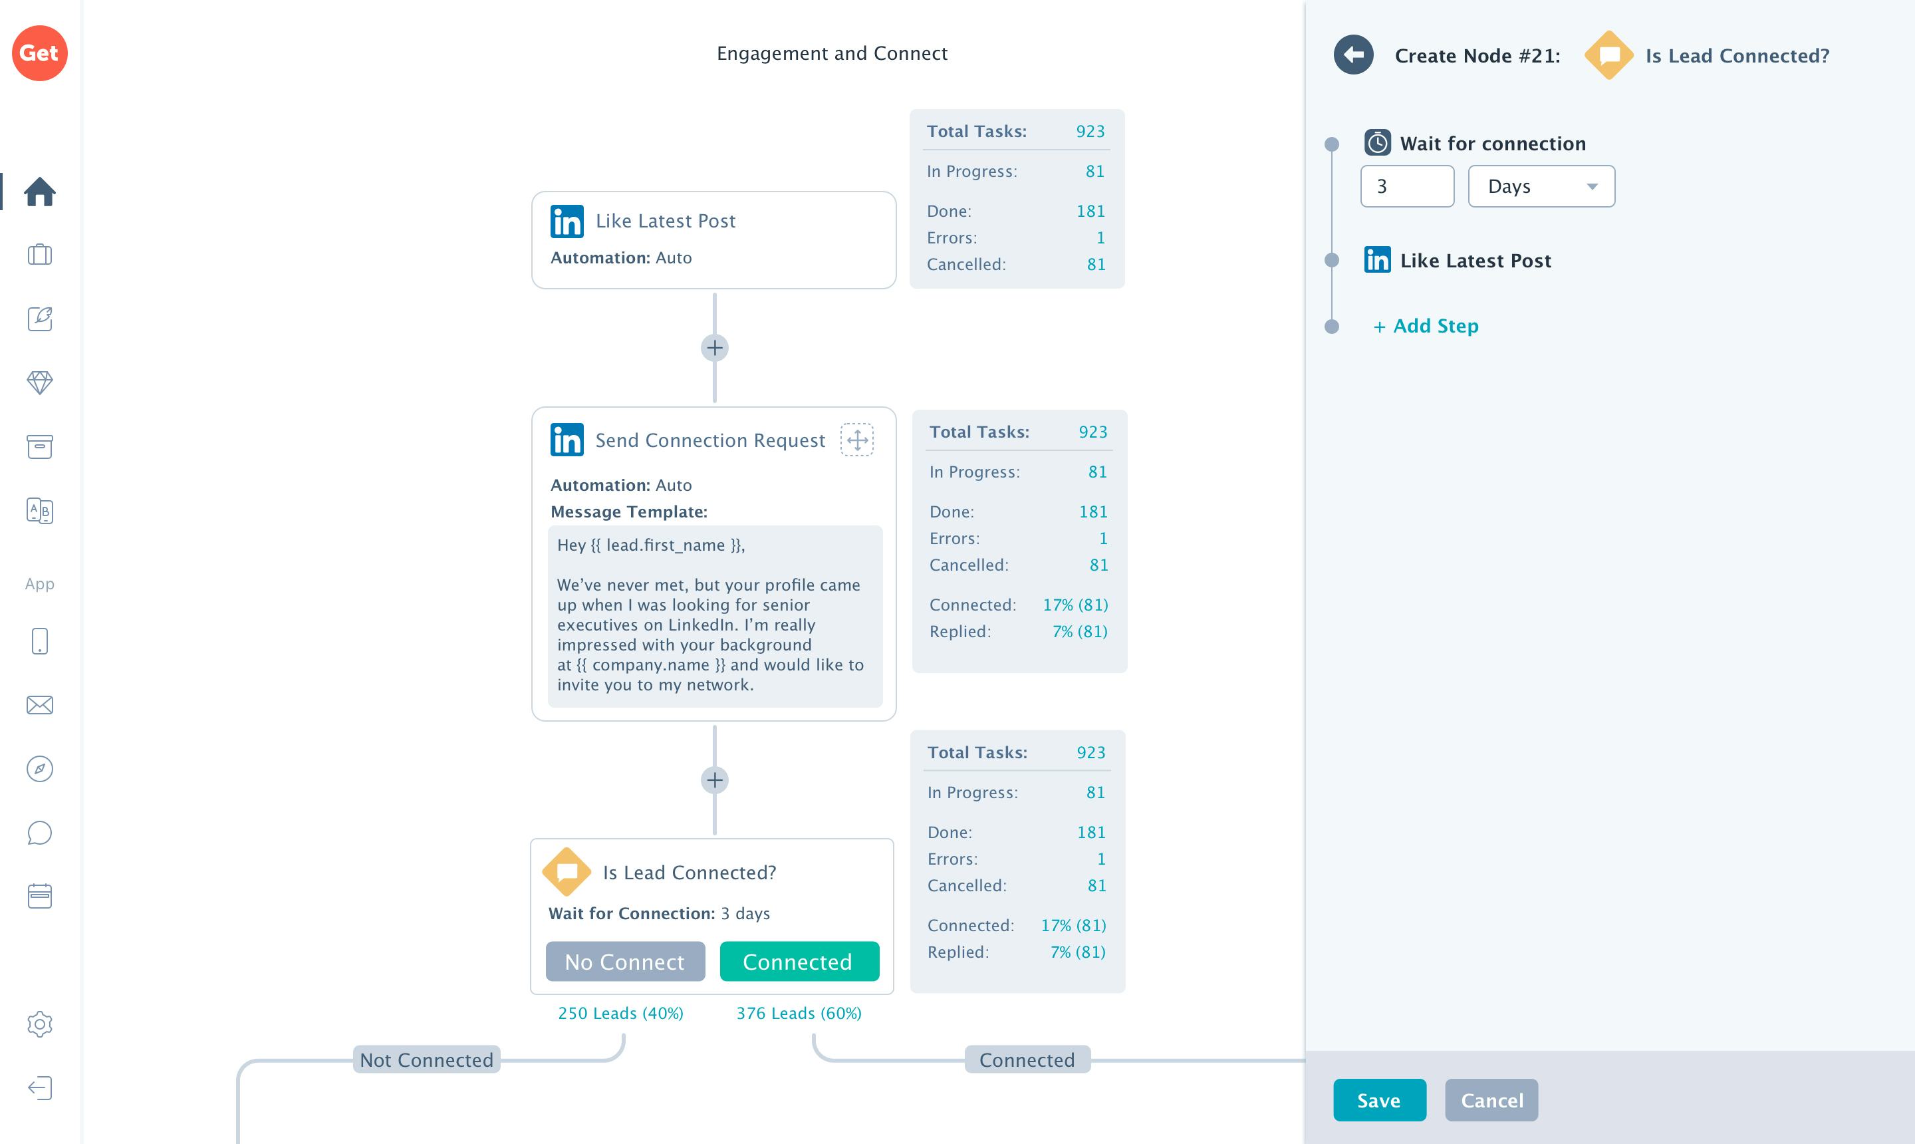Open the Settings gear icon

39,1023
